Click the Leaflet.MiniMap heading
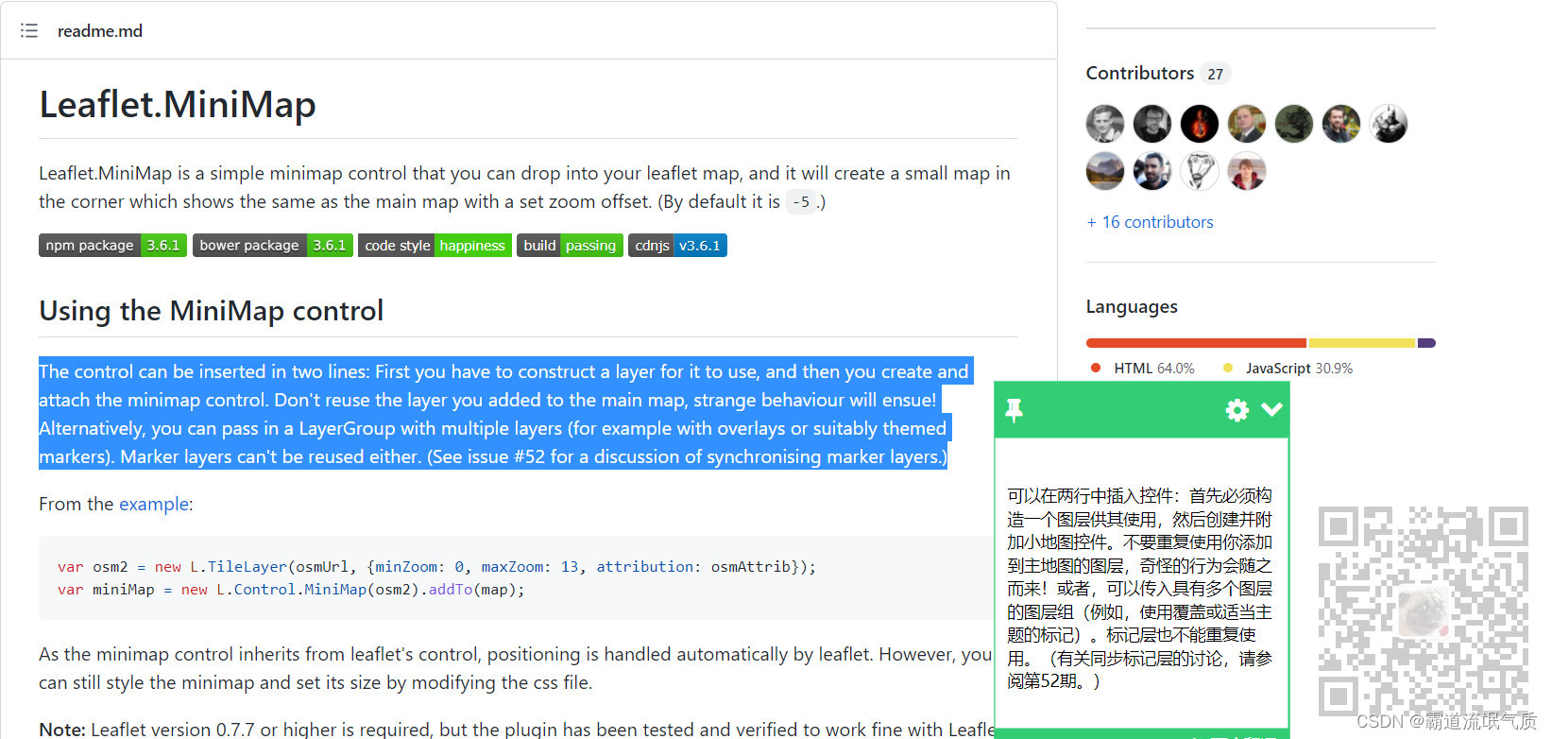This screenshot has height=739, width=1552. [178, 105]
